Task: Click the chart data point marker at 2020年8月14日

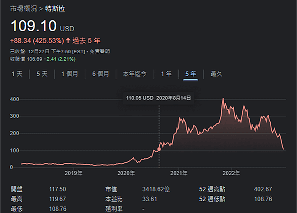Action: click(x=159, y=149)
